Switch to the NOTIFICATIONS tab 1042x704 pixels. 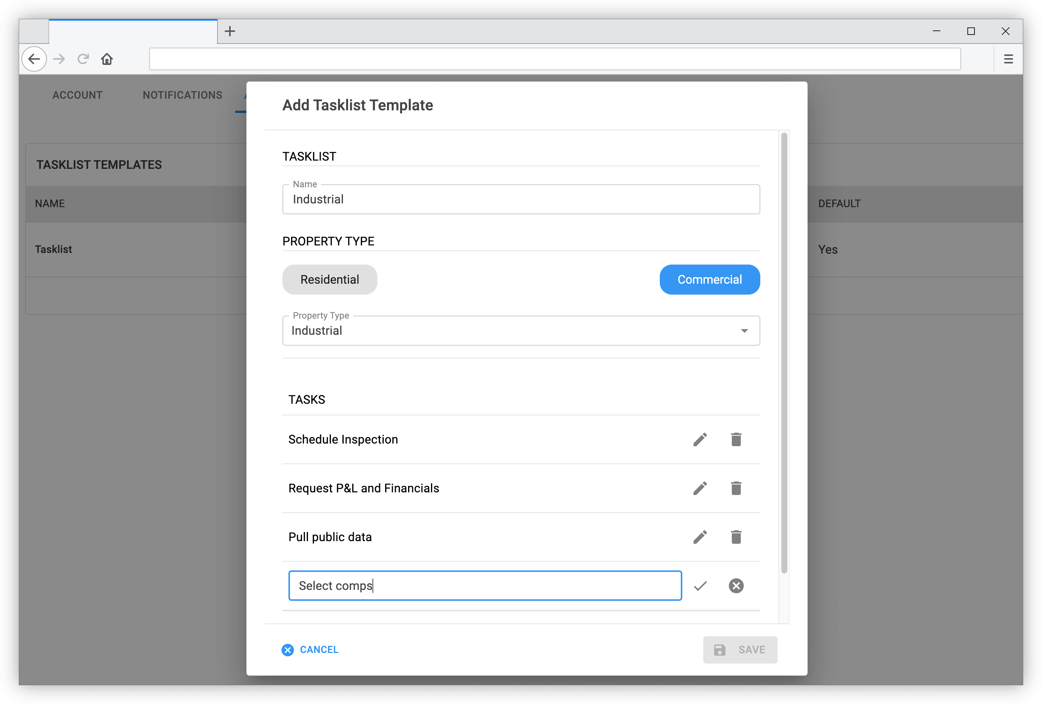[x=182, y=95]
